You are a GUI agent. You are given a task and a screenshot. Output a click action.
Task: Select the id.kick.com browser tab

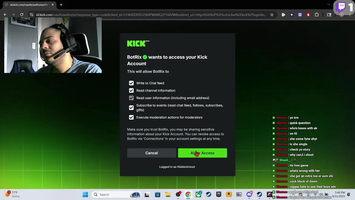click(x=29, y=5)
